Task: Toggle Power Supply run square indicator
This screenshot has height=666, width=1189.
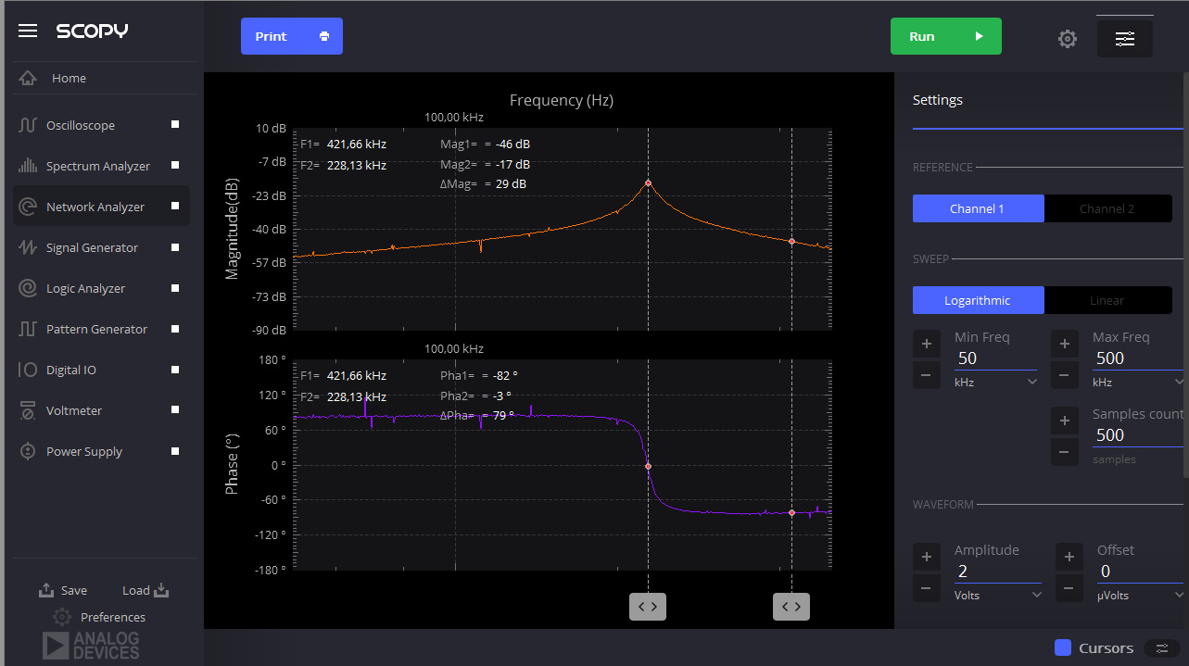Action: click(x=175, y=451)
